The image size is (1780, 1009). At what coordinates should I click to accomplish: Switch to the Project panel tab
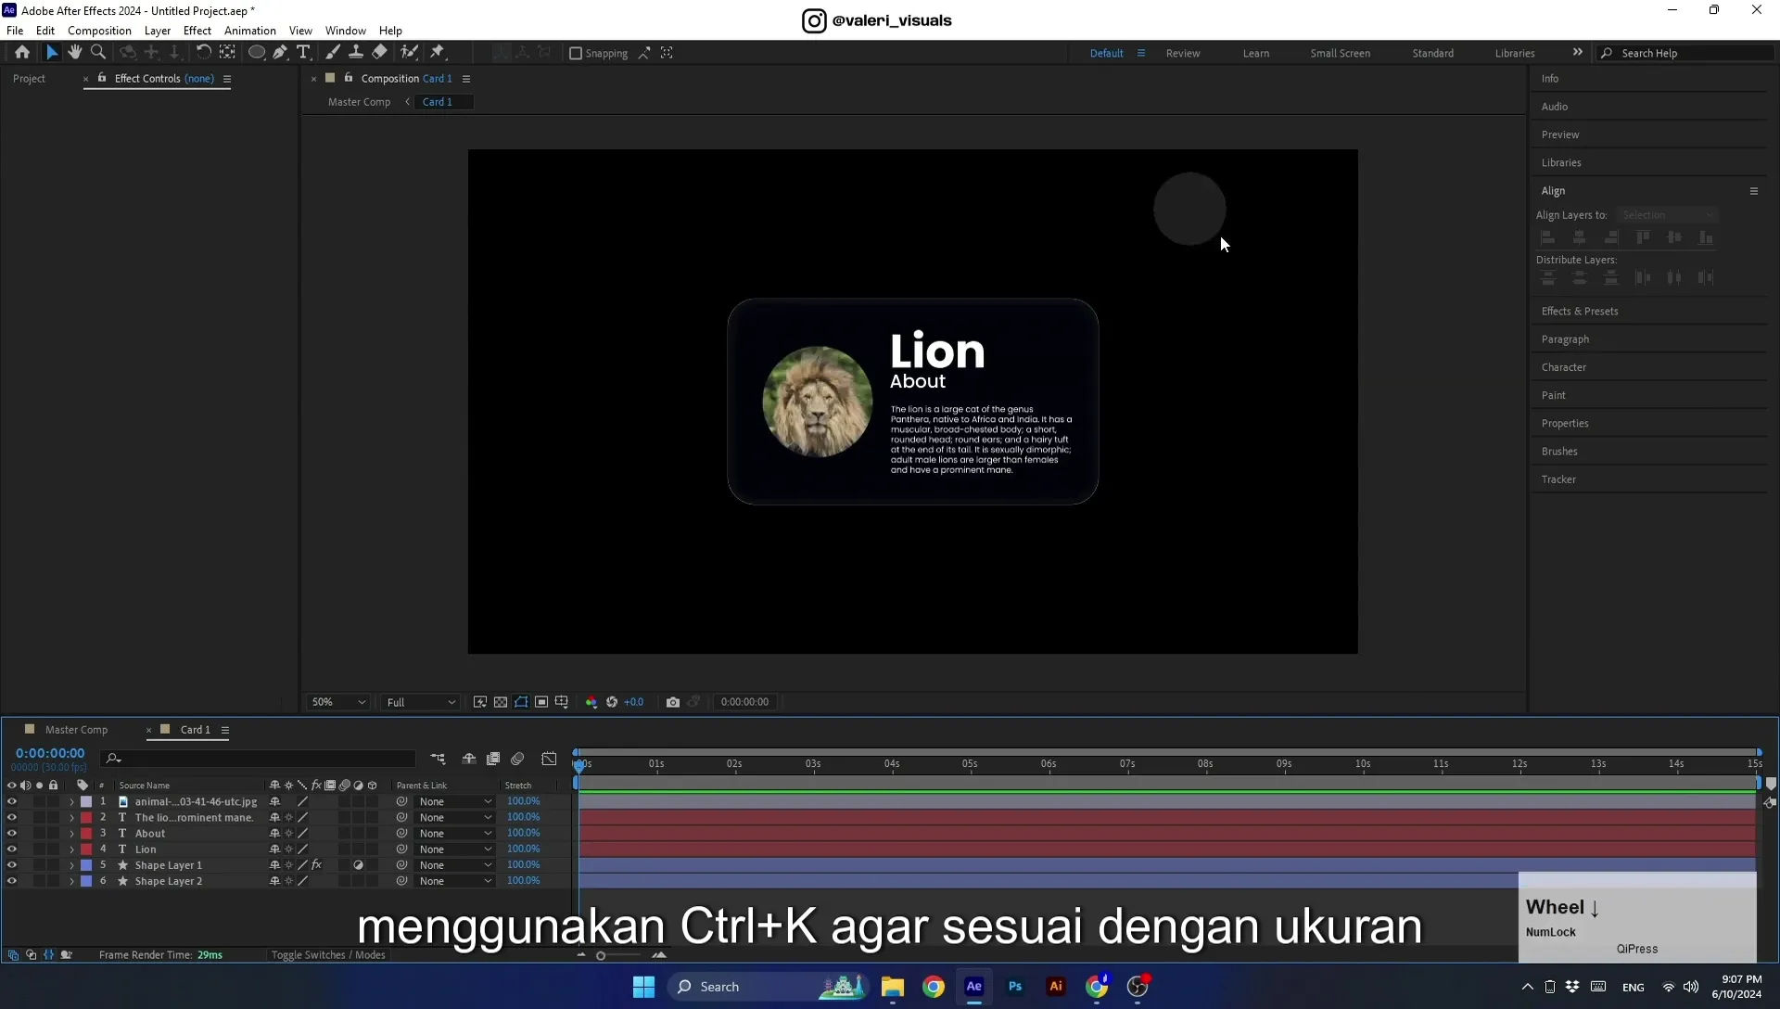coord(29,79)
